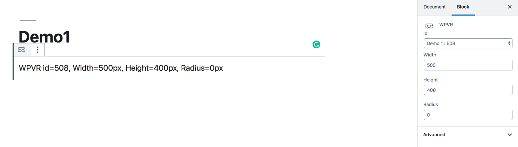Click the Id label above the dropdown

(x=425, y=33)
